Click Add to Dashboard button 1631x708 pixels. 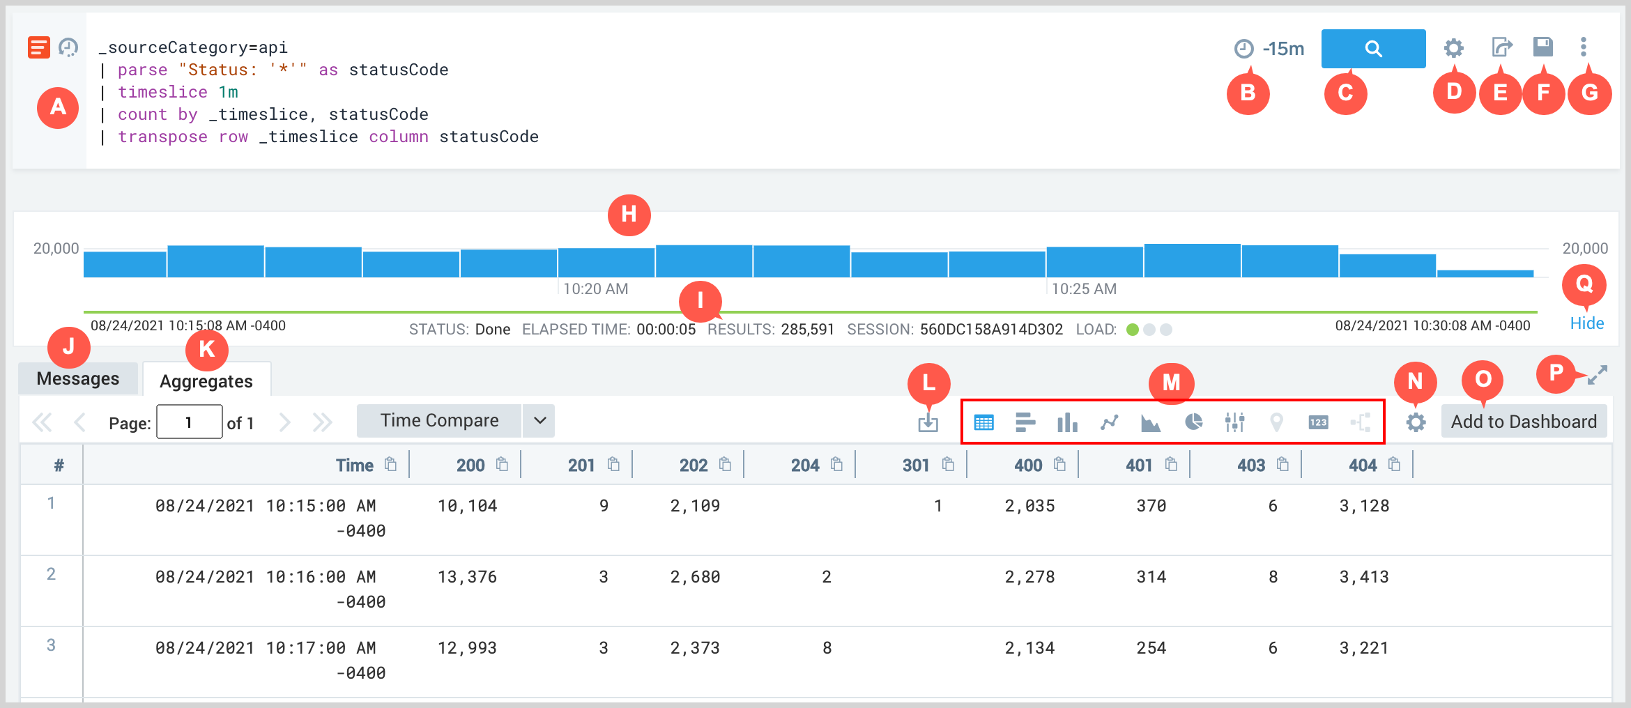click(1524, 422)
